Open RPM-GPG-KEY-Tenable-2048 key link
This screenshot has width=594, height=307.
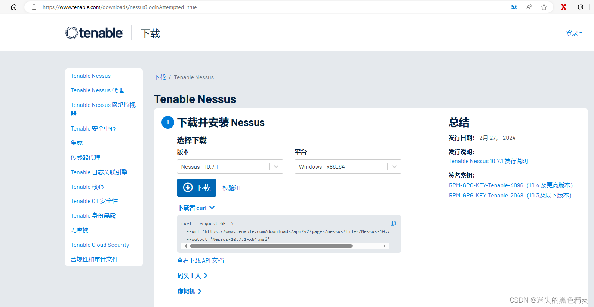[x=510, y=195]
